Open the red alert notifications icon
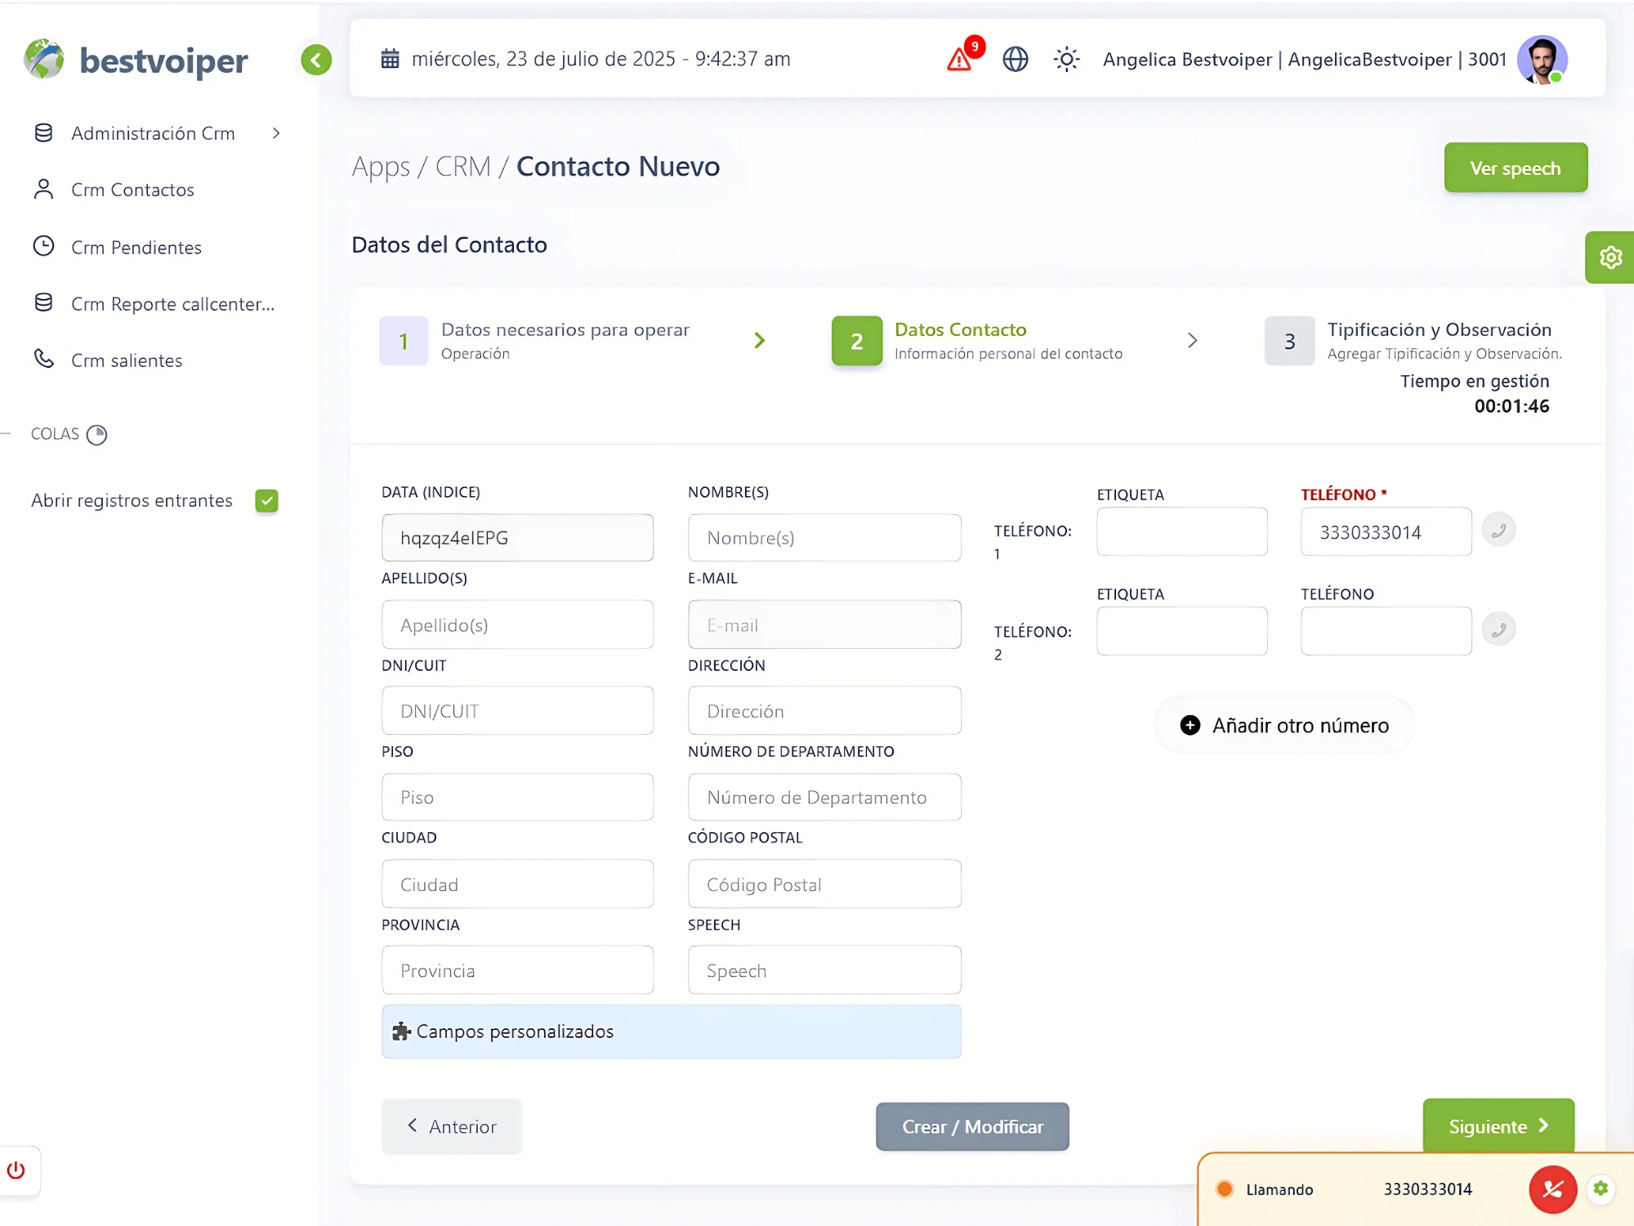Viewport: 1634px width, 1226px height. [x=960, y=59]
